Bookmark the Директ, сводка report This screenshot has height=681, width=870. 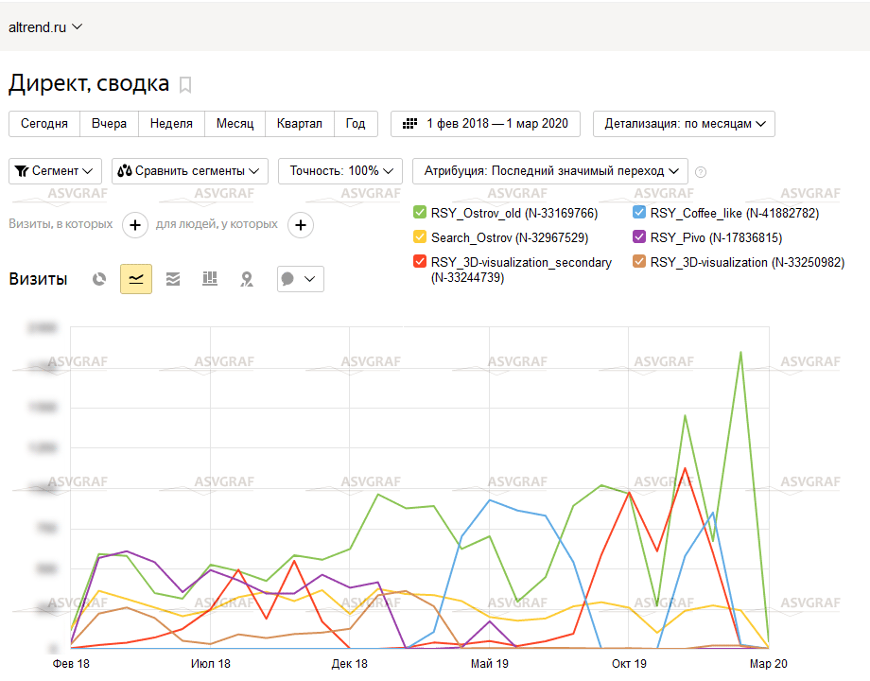pyautogui.click(x=185, y=85)
